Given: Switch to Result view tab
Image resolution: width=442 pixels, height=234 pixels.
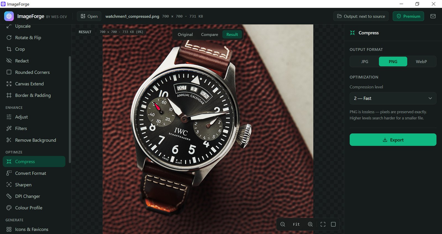Looking at the screenshot, I should pyautogui.click(x=232, y=34).
